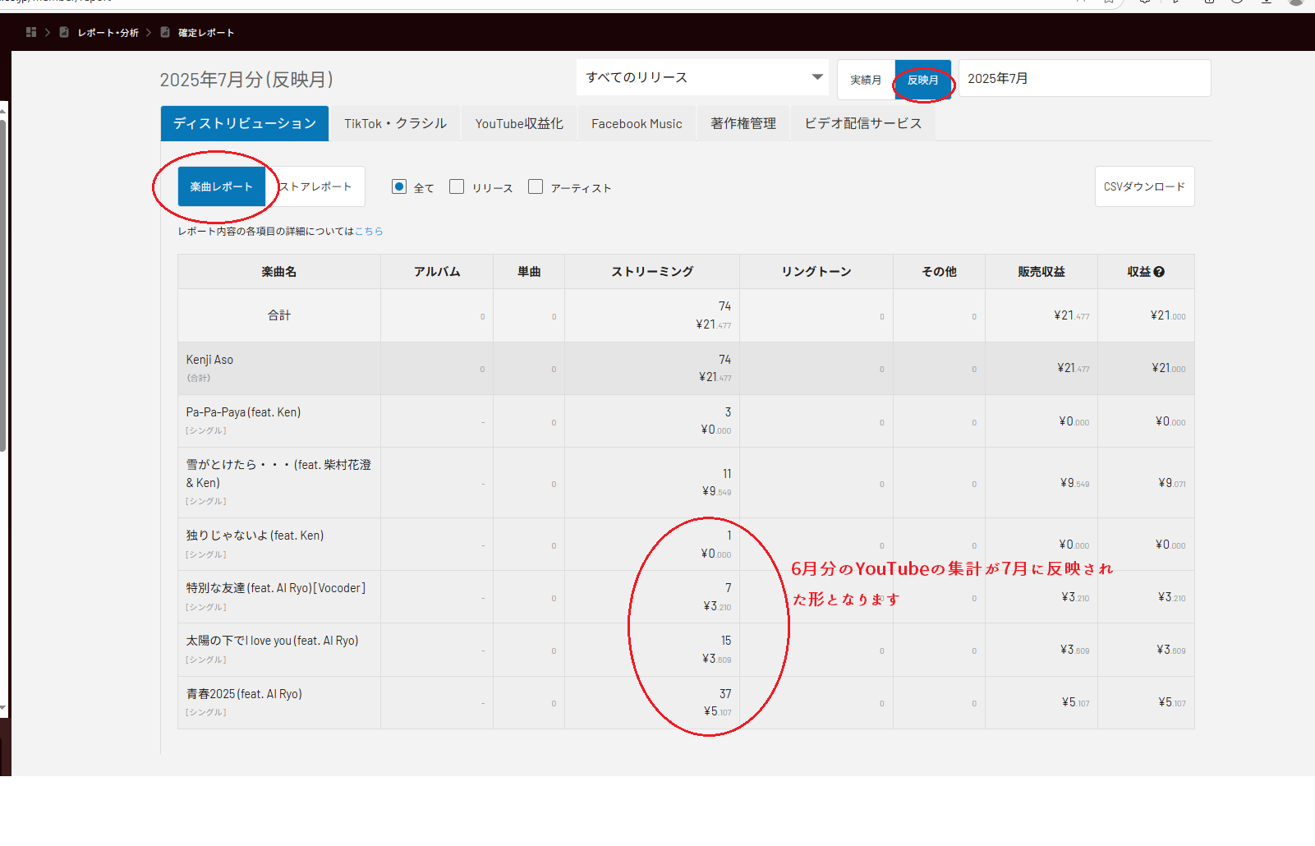Check the リリース filter checkbox
Viewport: 1315px width, 846px height.
coord(457,186)
